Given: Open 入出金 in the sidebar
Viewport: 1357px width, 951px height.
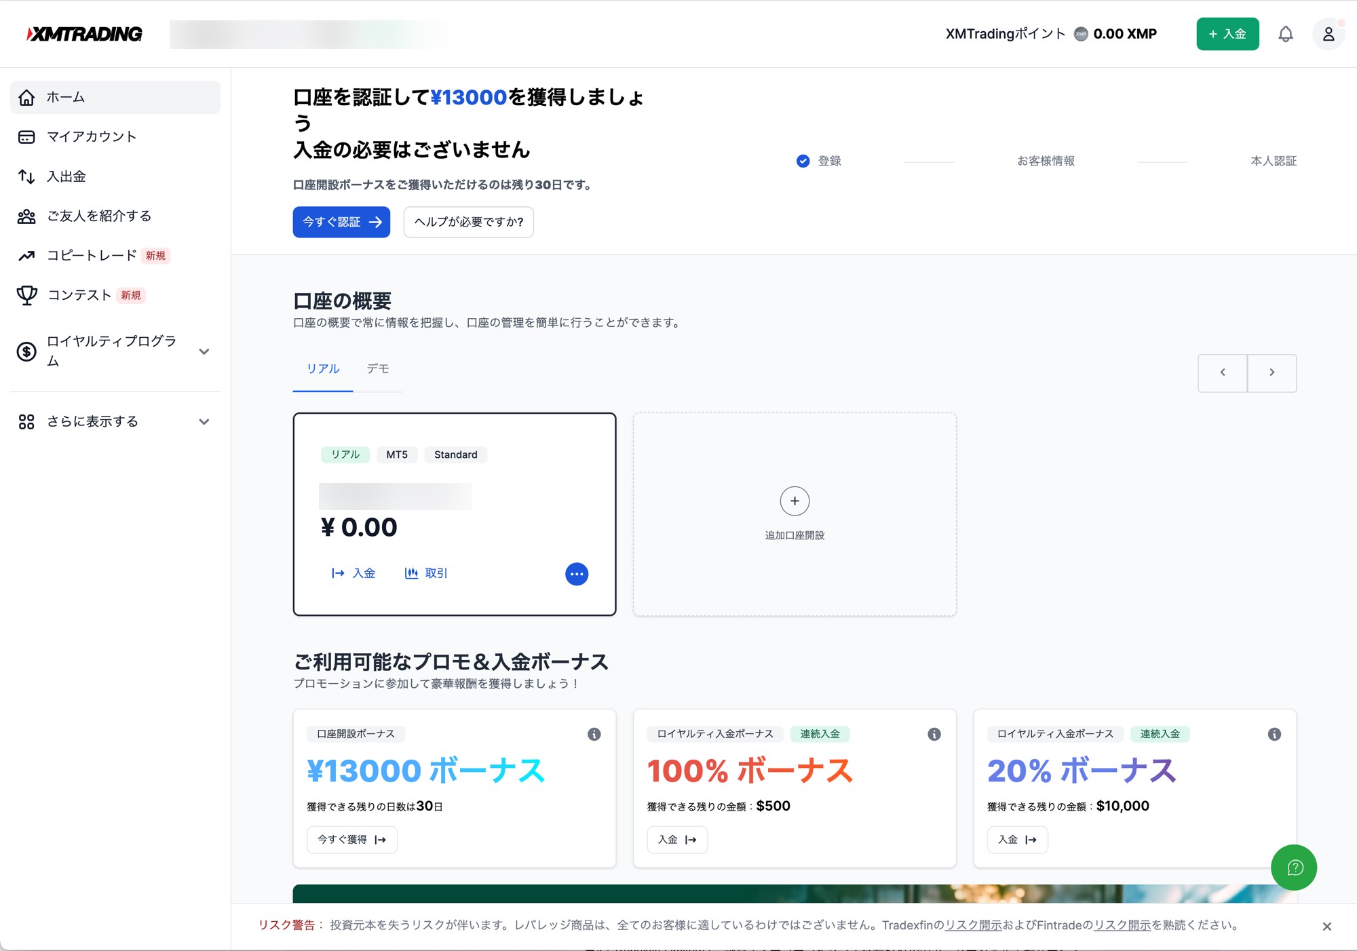Looking at the screenshot, I should 115,176.
